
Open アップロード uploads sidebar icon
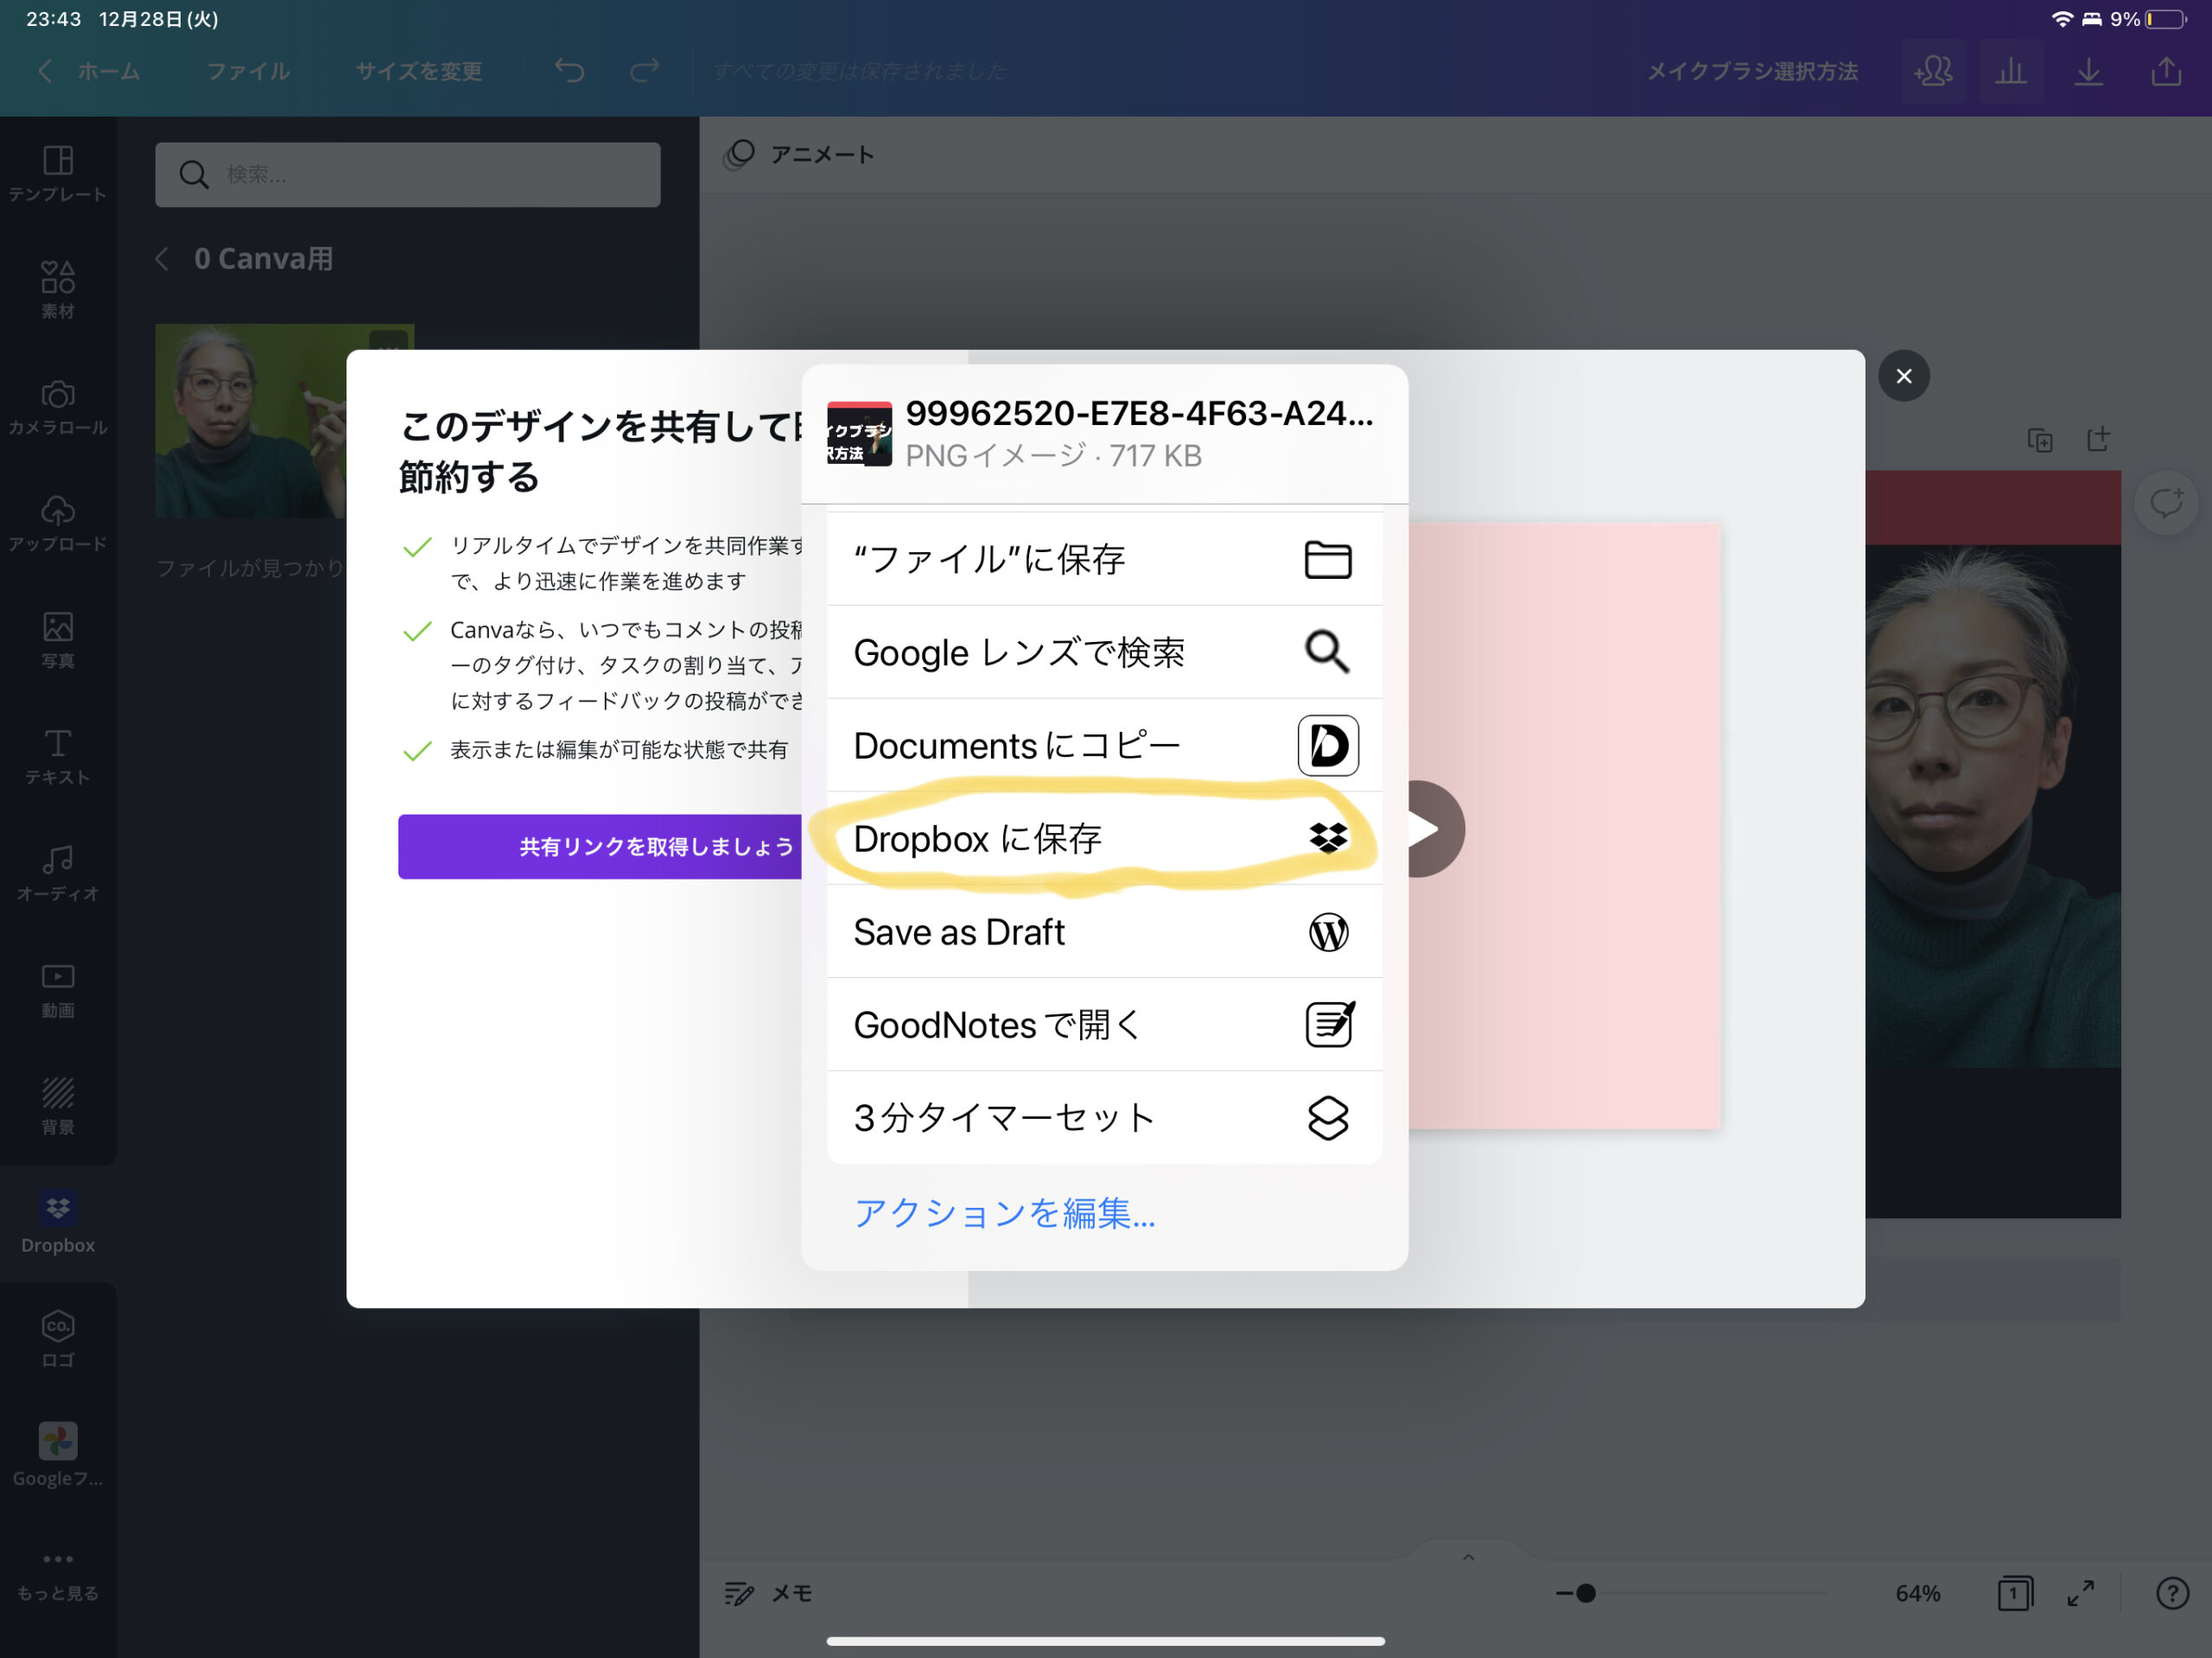pyautogui.click(x=58, y=523)
